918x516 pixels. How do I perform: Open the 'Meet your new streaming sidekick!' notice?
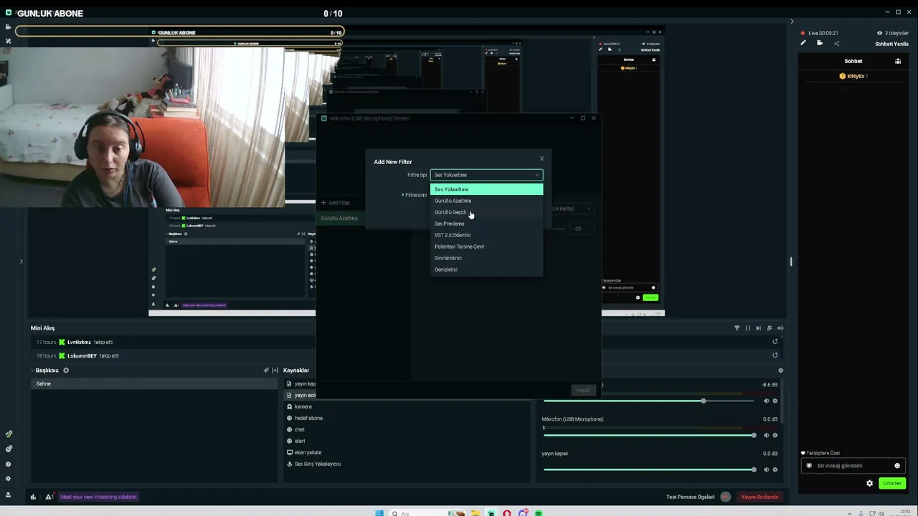click(x=98, y=497)
